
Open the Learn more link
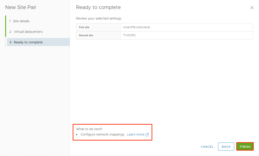click(x=135, y=135)
